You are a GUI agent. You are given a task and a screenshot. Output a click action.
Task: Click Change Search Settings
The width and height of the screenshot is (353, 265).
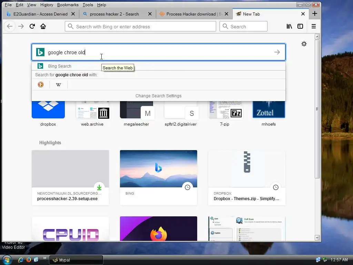coord(159,96)
